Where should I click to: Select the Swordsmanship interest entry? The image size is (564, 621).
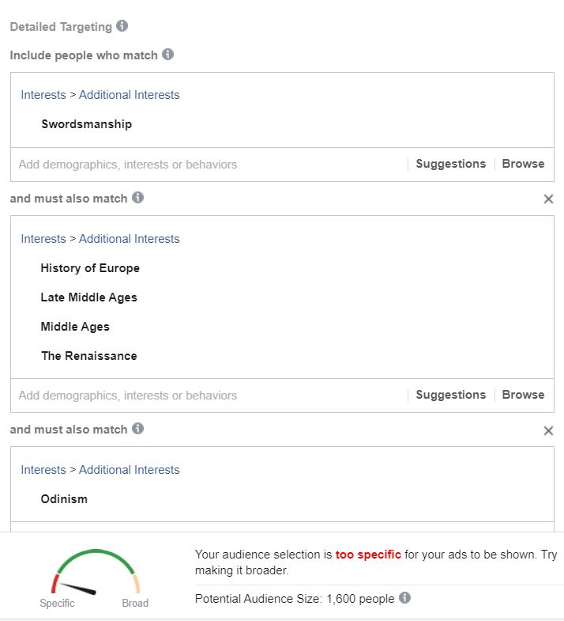(x=86, y=124)
